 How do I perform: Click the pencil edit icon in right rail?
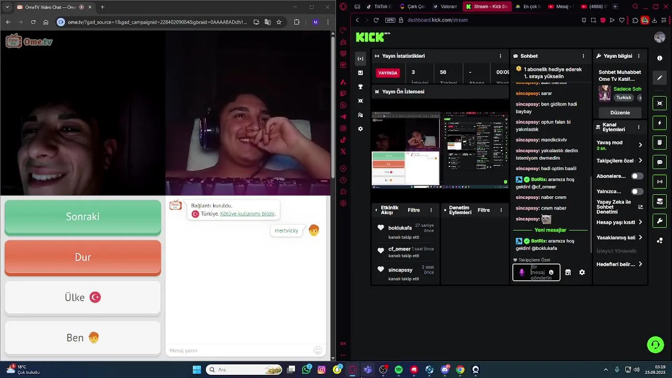pyautogui.click(x=660, y=78)
